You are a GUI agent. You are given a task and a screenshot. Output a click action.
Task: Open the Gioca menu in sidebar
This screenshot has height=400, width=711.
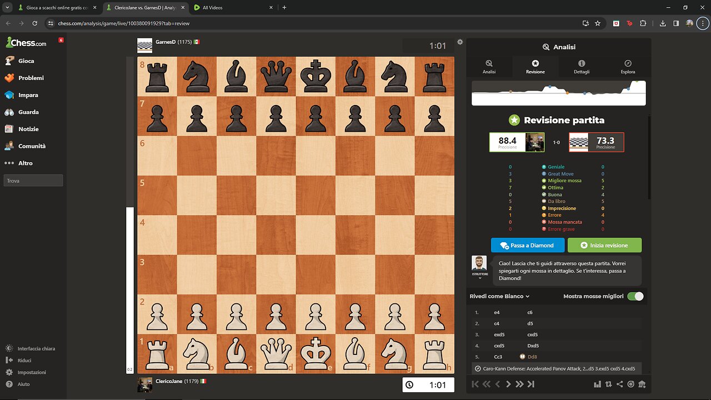26,61
